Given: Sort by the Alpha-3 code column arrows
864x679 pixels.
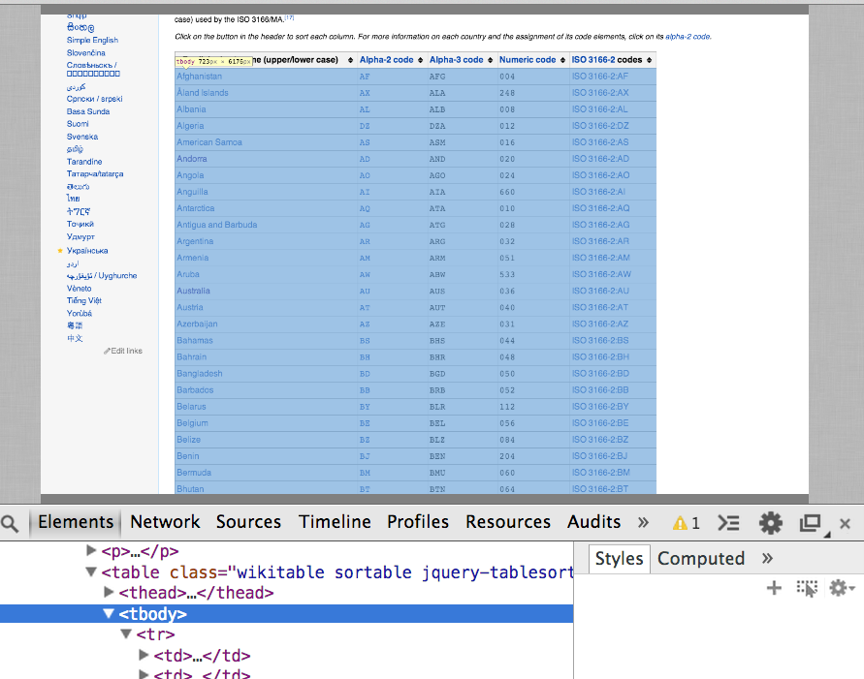Looking at the screenshot, I should click(491, 60).
